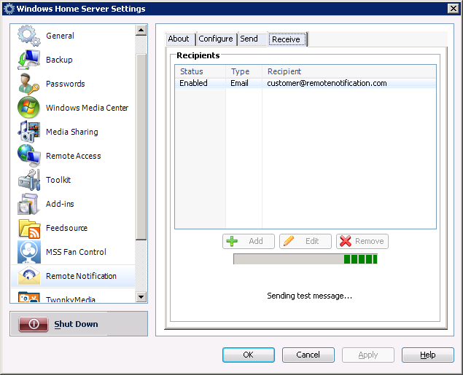The width and height of the screenshot is (463, 375).
Task: Click the title bar gear icon
Action: point(9,9)
